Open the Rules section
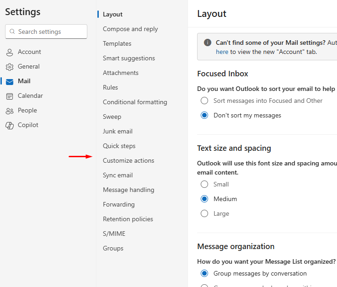Image resolution: width=337 pixels, height=287 pixels. coord(110,87)
